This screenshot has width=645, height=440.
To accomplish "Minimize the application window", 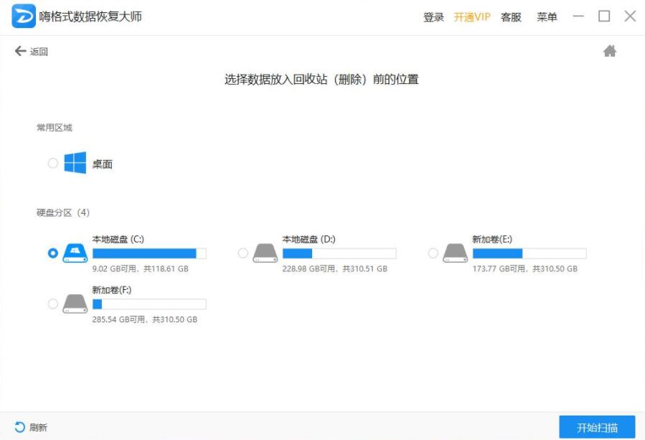I will 578,17.
